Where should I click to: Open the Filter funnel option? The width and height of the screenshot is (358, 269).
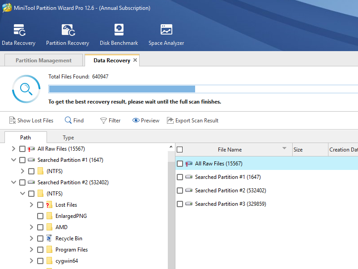[103, 121]
